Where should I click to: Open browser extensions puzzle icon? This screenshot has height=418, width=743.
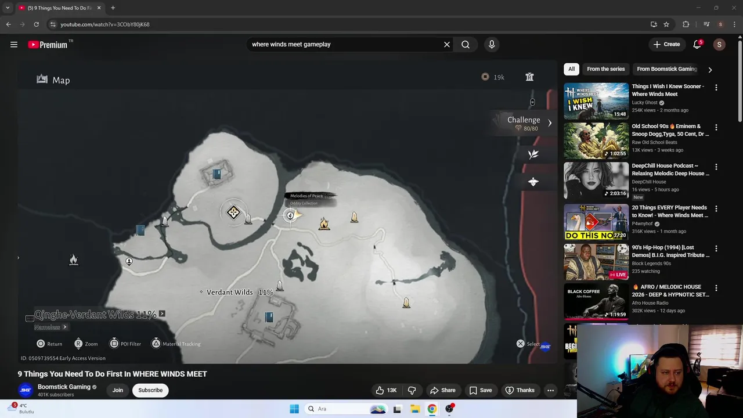click(686, 24)
